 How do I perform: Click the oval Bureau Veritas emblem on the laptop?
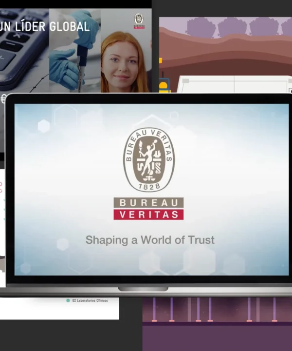point(149,160)
